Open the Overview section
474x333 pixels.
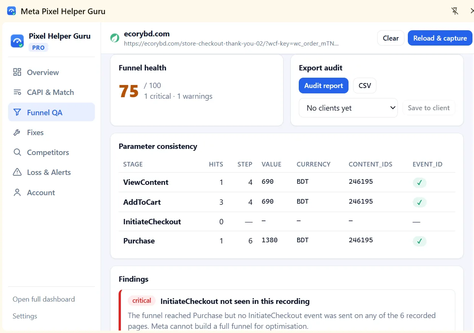click(51, 72)
